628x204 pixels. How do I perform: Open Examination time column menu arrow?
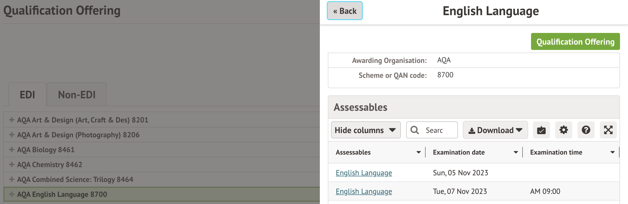612,152
